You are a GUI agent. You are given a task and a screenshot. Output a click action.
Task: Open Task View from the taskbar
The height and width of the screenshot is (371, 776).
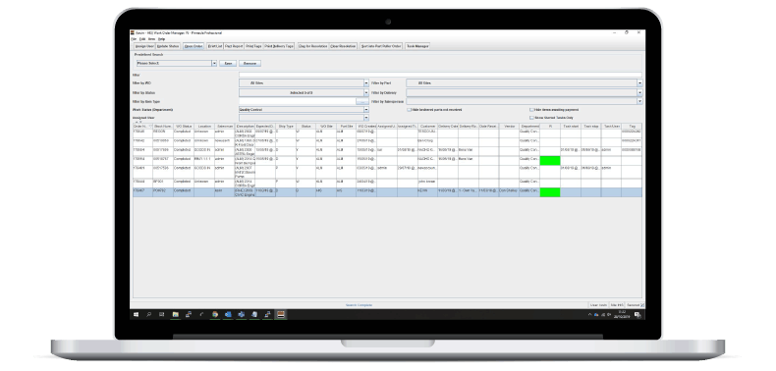tap(161, 314)
